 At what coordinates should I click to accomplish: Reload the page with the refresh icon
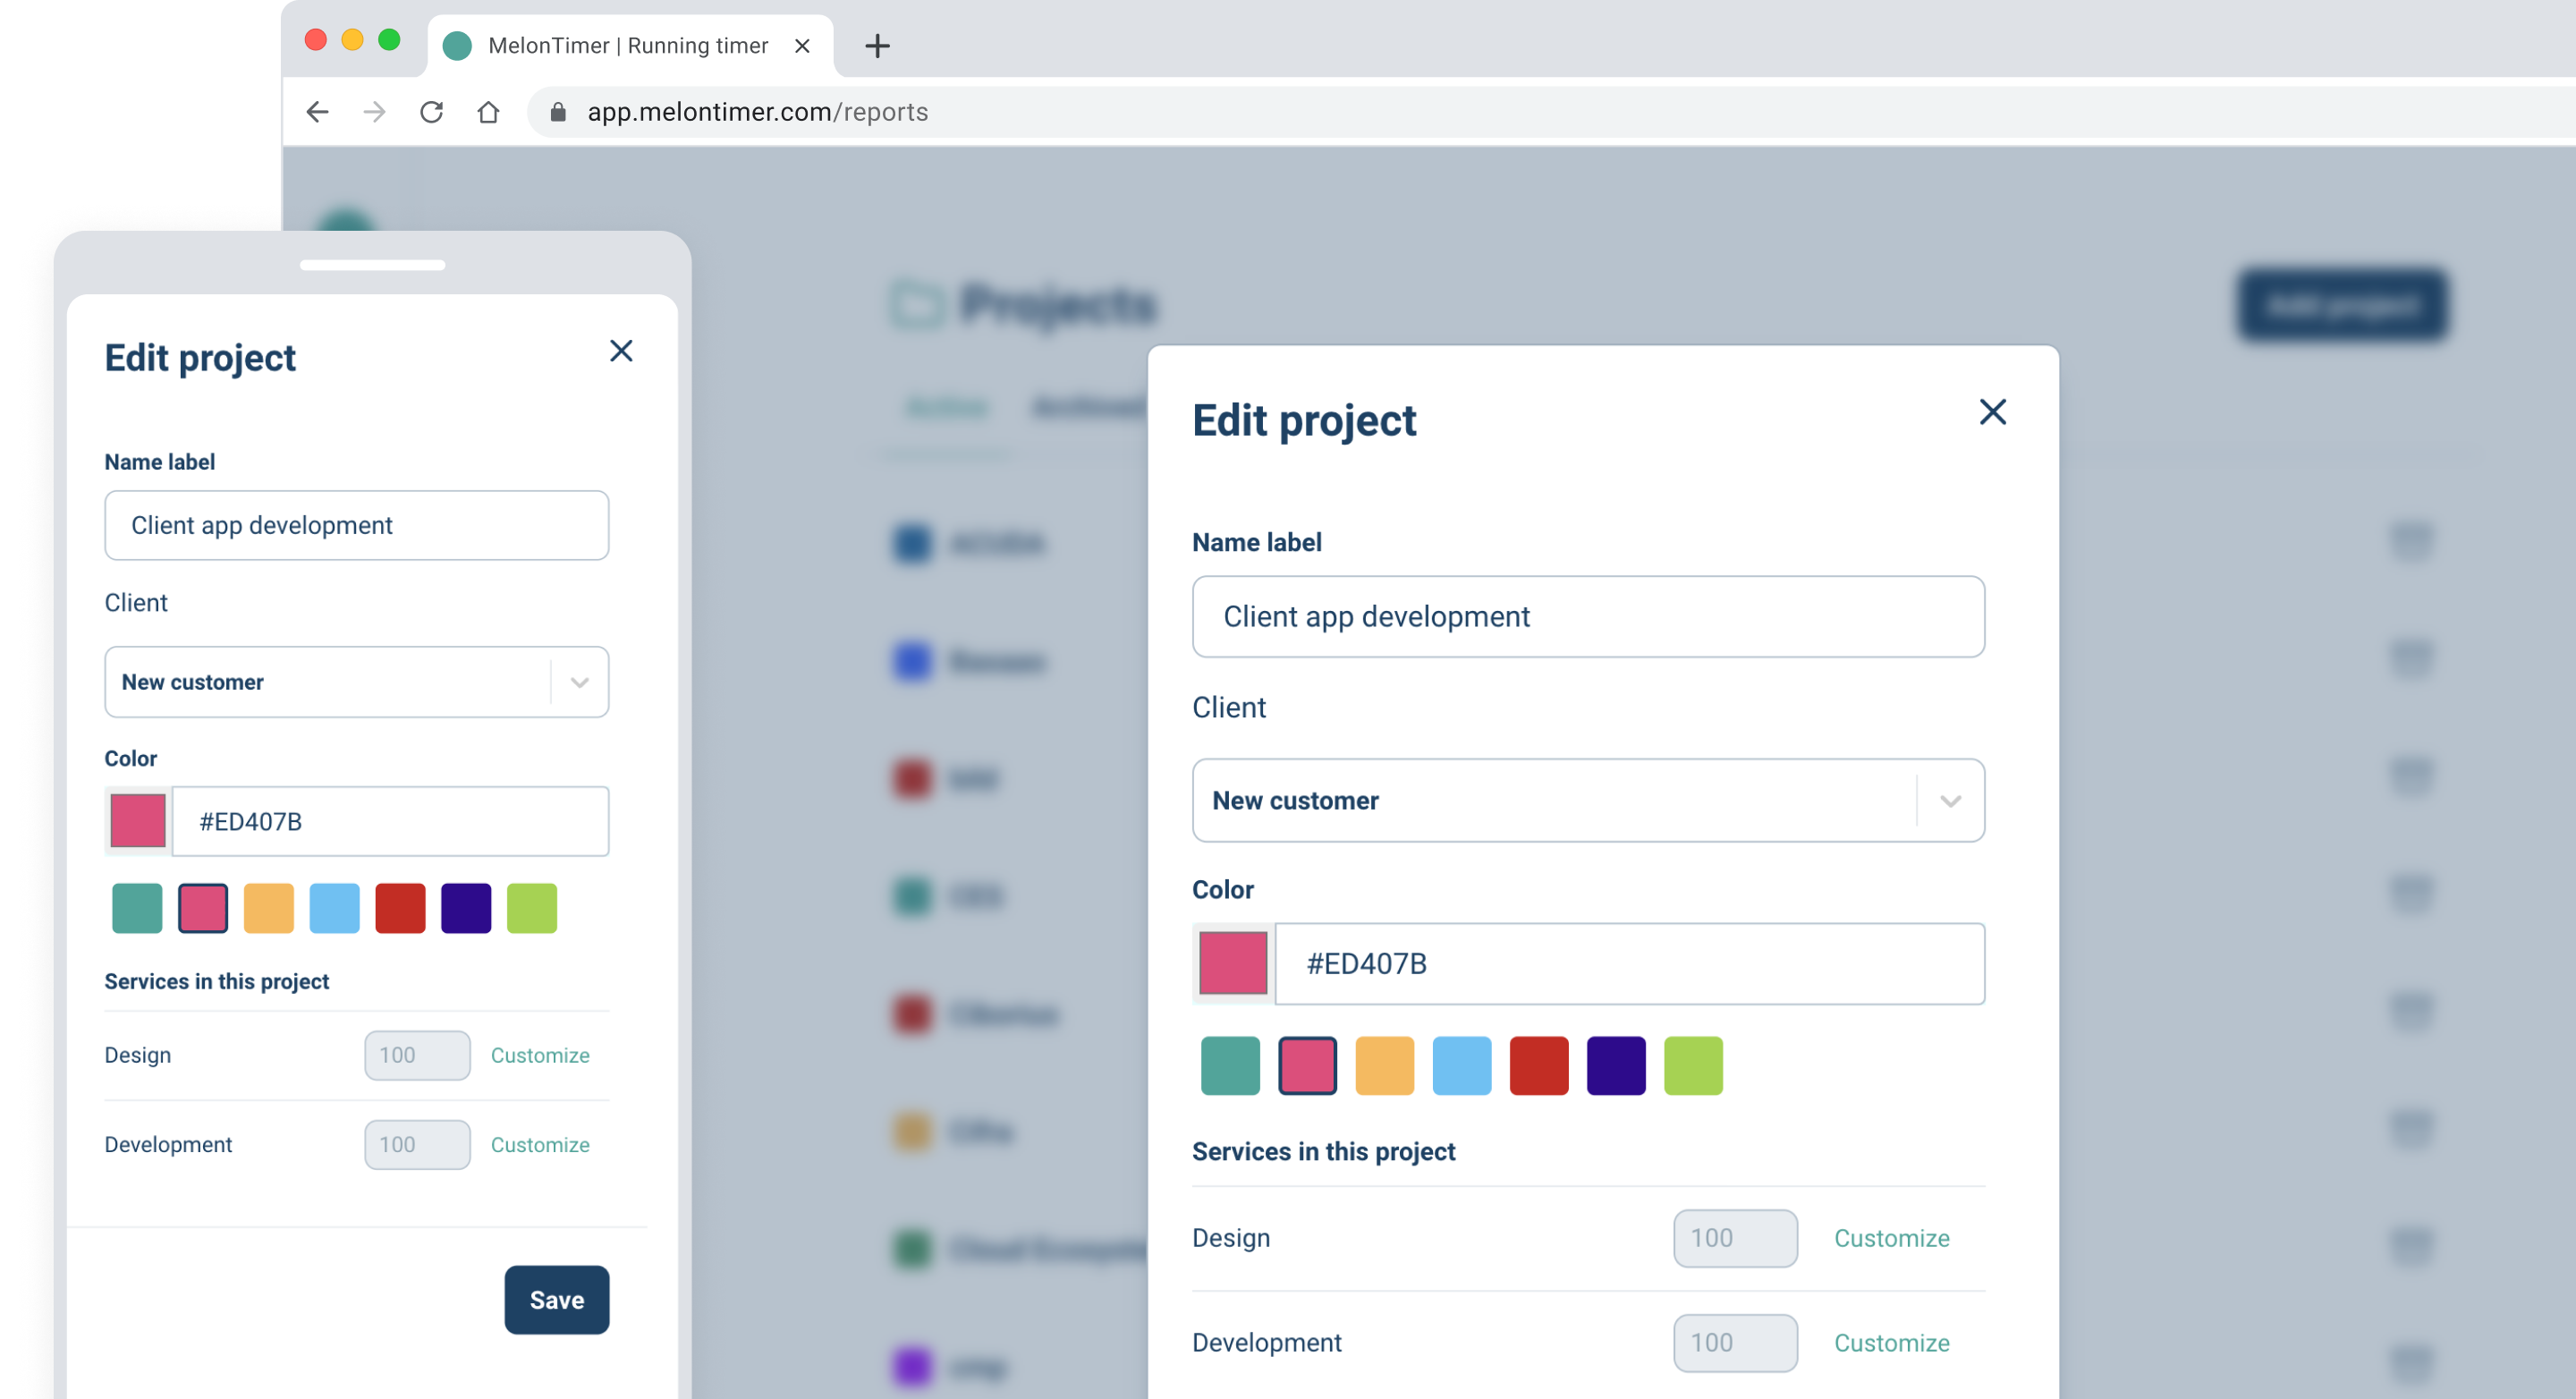pos(431,112)
